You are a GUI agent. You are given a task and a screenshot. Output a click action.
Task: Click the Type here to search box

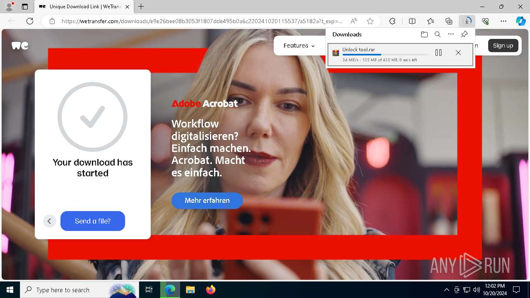click(79, 290)
